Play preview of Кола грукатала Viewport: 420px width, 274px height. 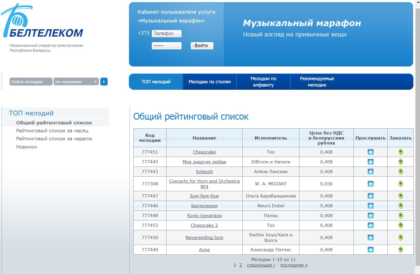pyautogui.click(x=370, y=215)
